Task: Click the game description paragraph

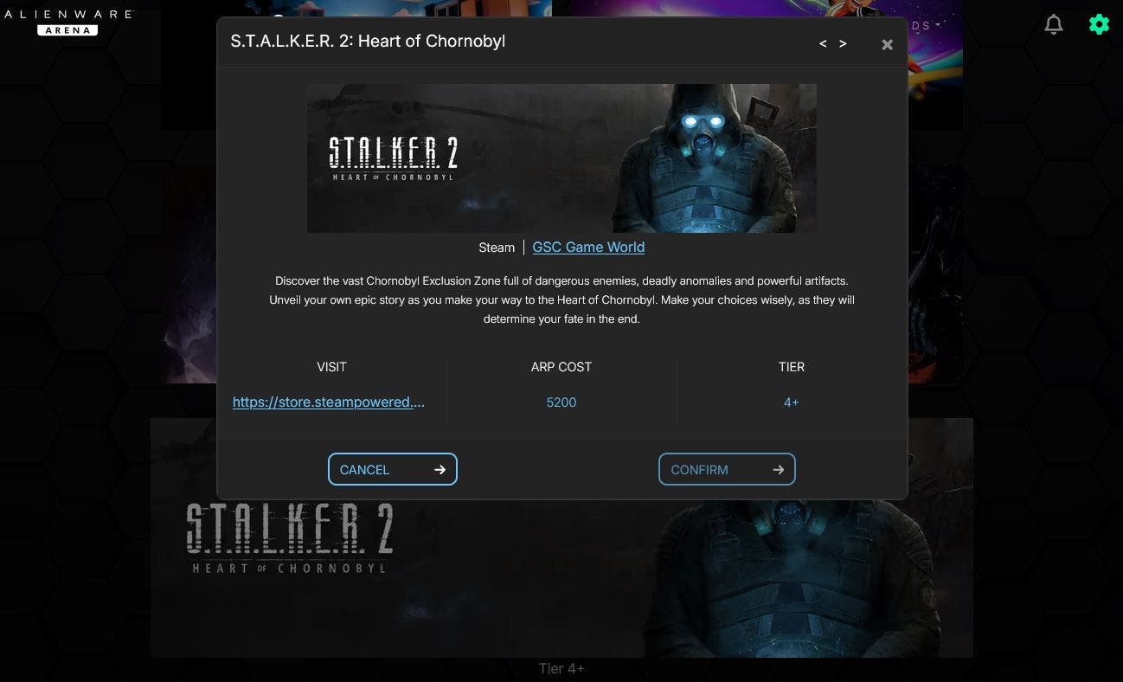Action: [x=561, y=299]
